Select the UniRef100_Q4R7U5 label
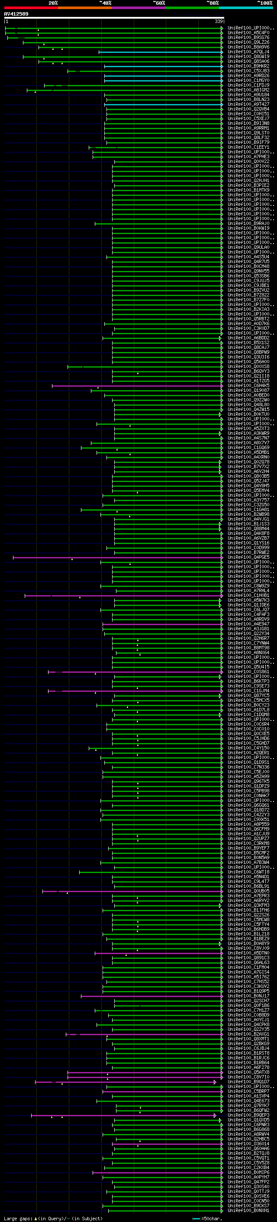 248,261
